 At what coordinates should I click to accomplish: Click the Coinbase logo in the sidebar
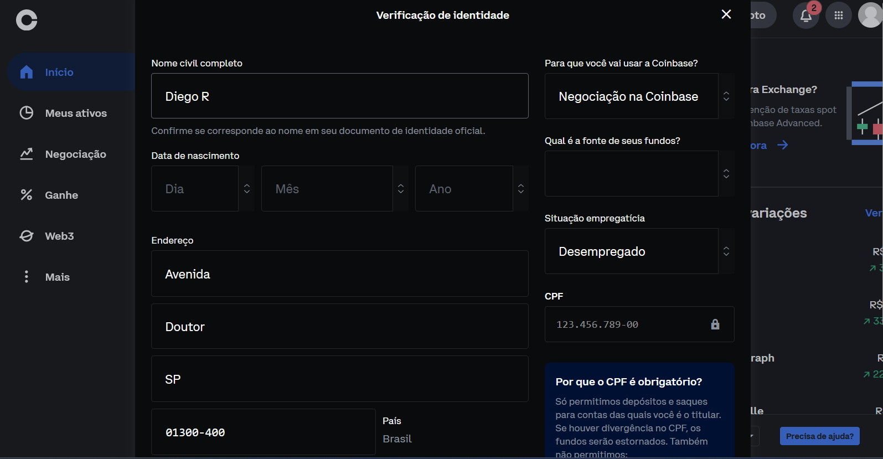(27, 20)
